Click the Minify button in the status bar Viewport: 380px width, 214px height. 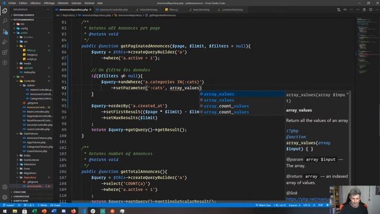point(43,205)
